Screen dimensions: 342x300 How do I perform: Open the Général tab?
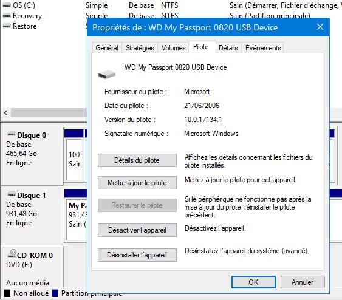[107, 48]
